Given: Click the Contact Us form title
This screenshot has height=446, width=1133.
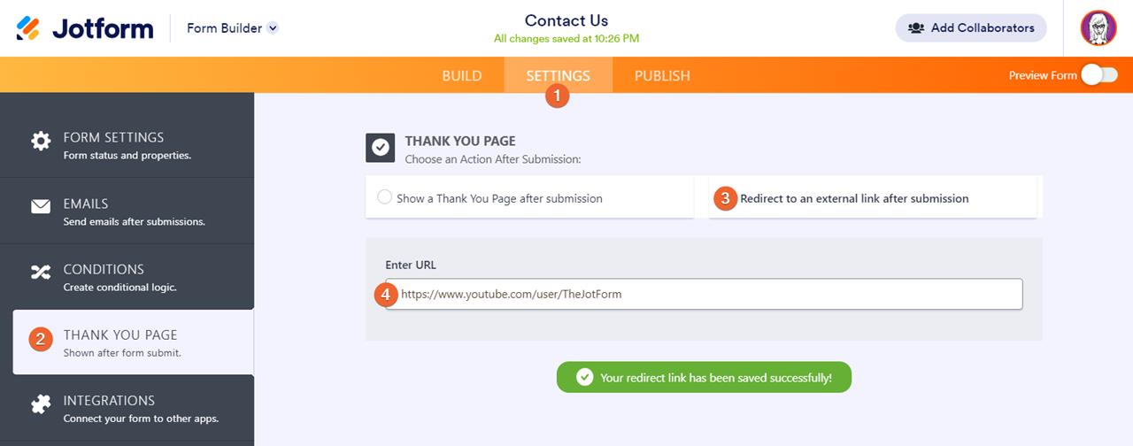Looking at the screenshot, I should [566, 20].
